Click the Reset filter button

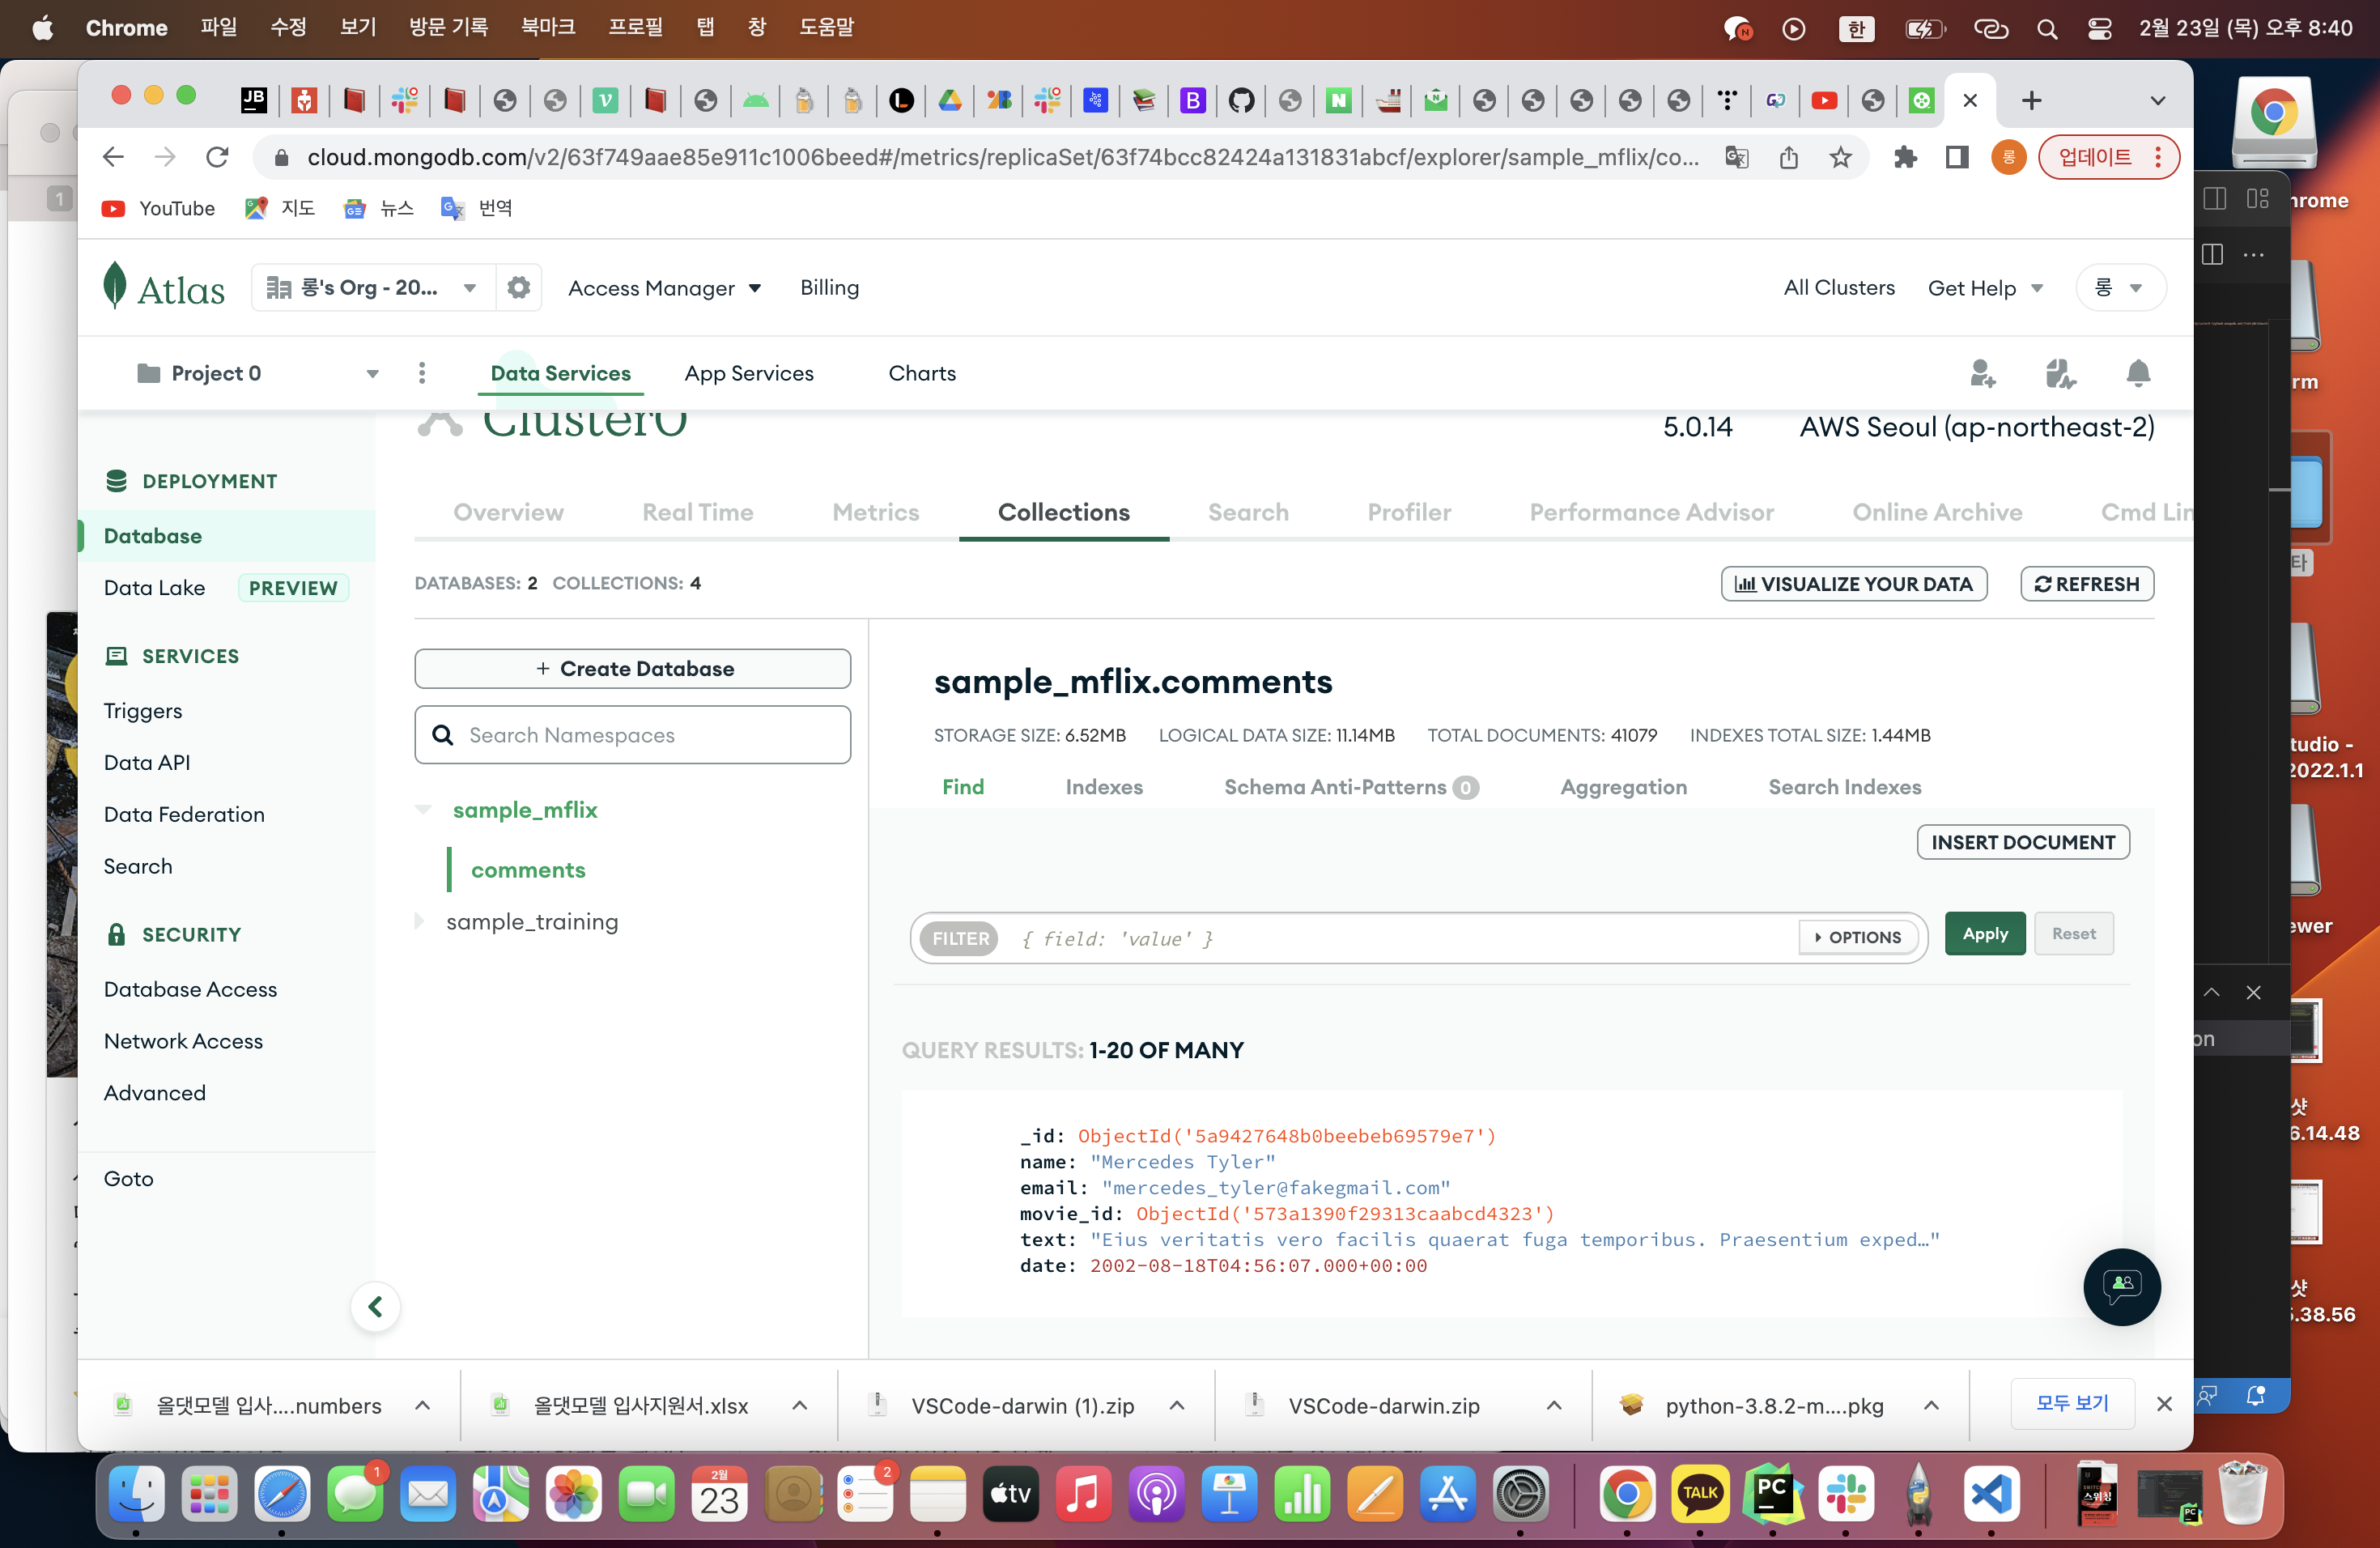[2073, 933]
